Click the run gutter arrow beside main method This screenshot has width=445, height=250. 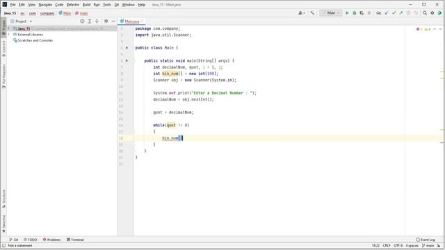click(x=127, y=60)
